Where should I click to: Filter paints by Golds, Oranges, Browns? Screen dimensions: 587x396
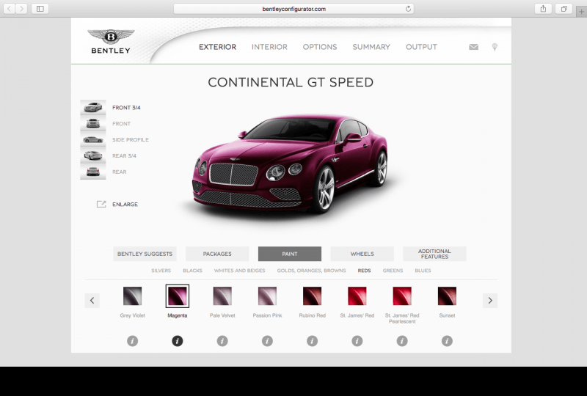[311, 271]
